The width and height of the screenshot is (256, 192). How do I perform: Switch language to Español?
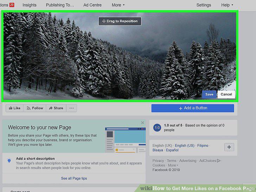[172, 150]
